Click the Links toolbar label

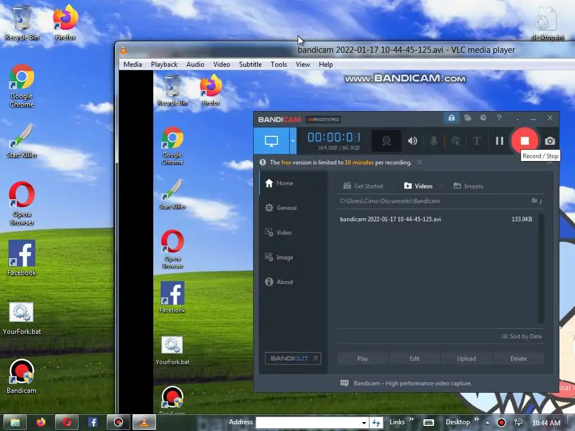click(397, 422)
